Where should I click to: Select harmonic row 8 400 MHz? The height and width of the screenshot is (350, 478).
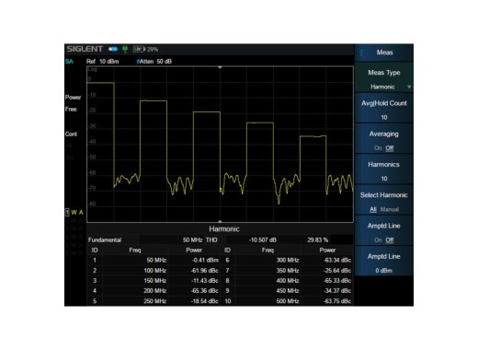288,281
